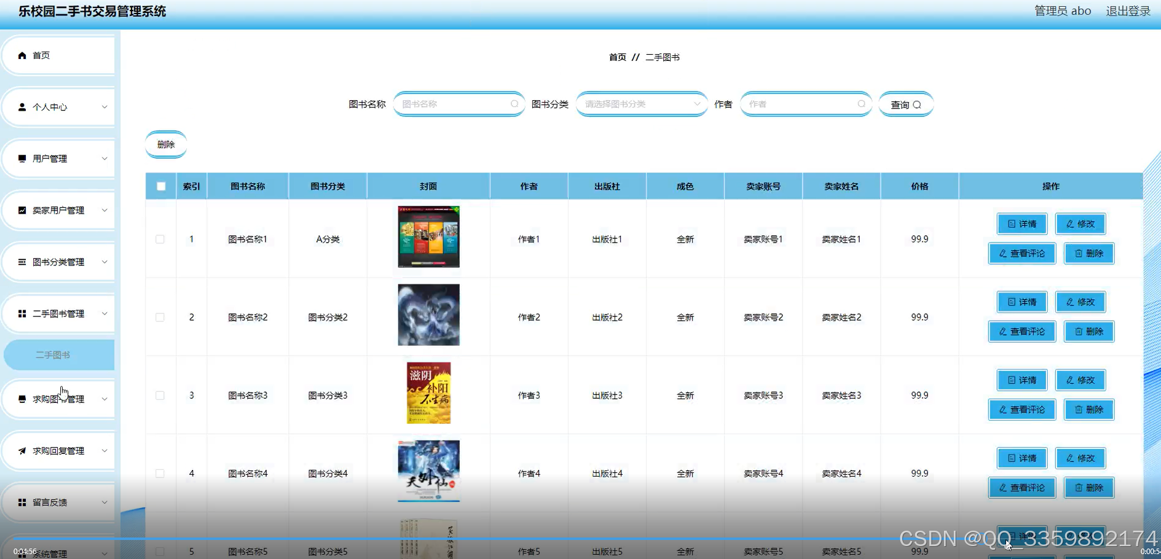Check the row checkbox for 图书名称1
Image resolution: width=1161 pixels, height=559 pixels.
pyautogui.click(x=160, y=239)
